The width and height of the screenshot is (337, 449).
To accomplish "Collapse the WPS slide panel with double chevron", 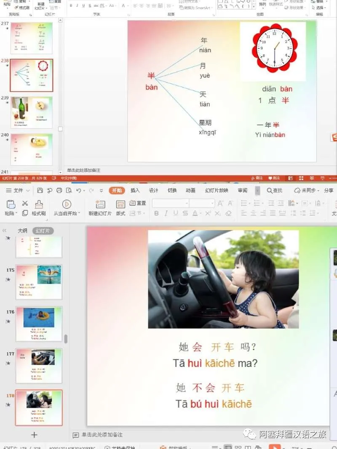I will click(x=4, y=231).
